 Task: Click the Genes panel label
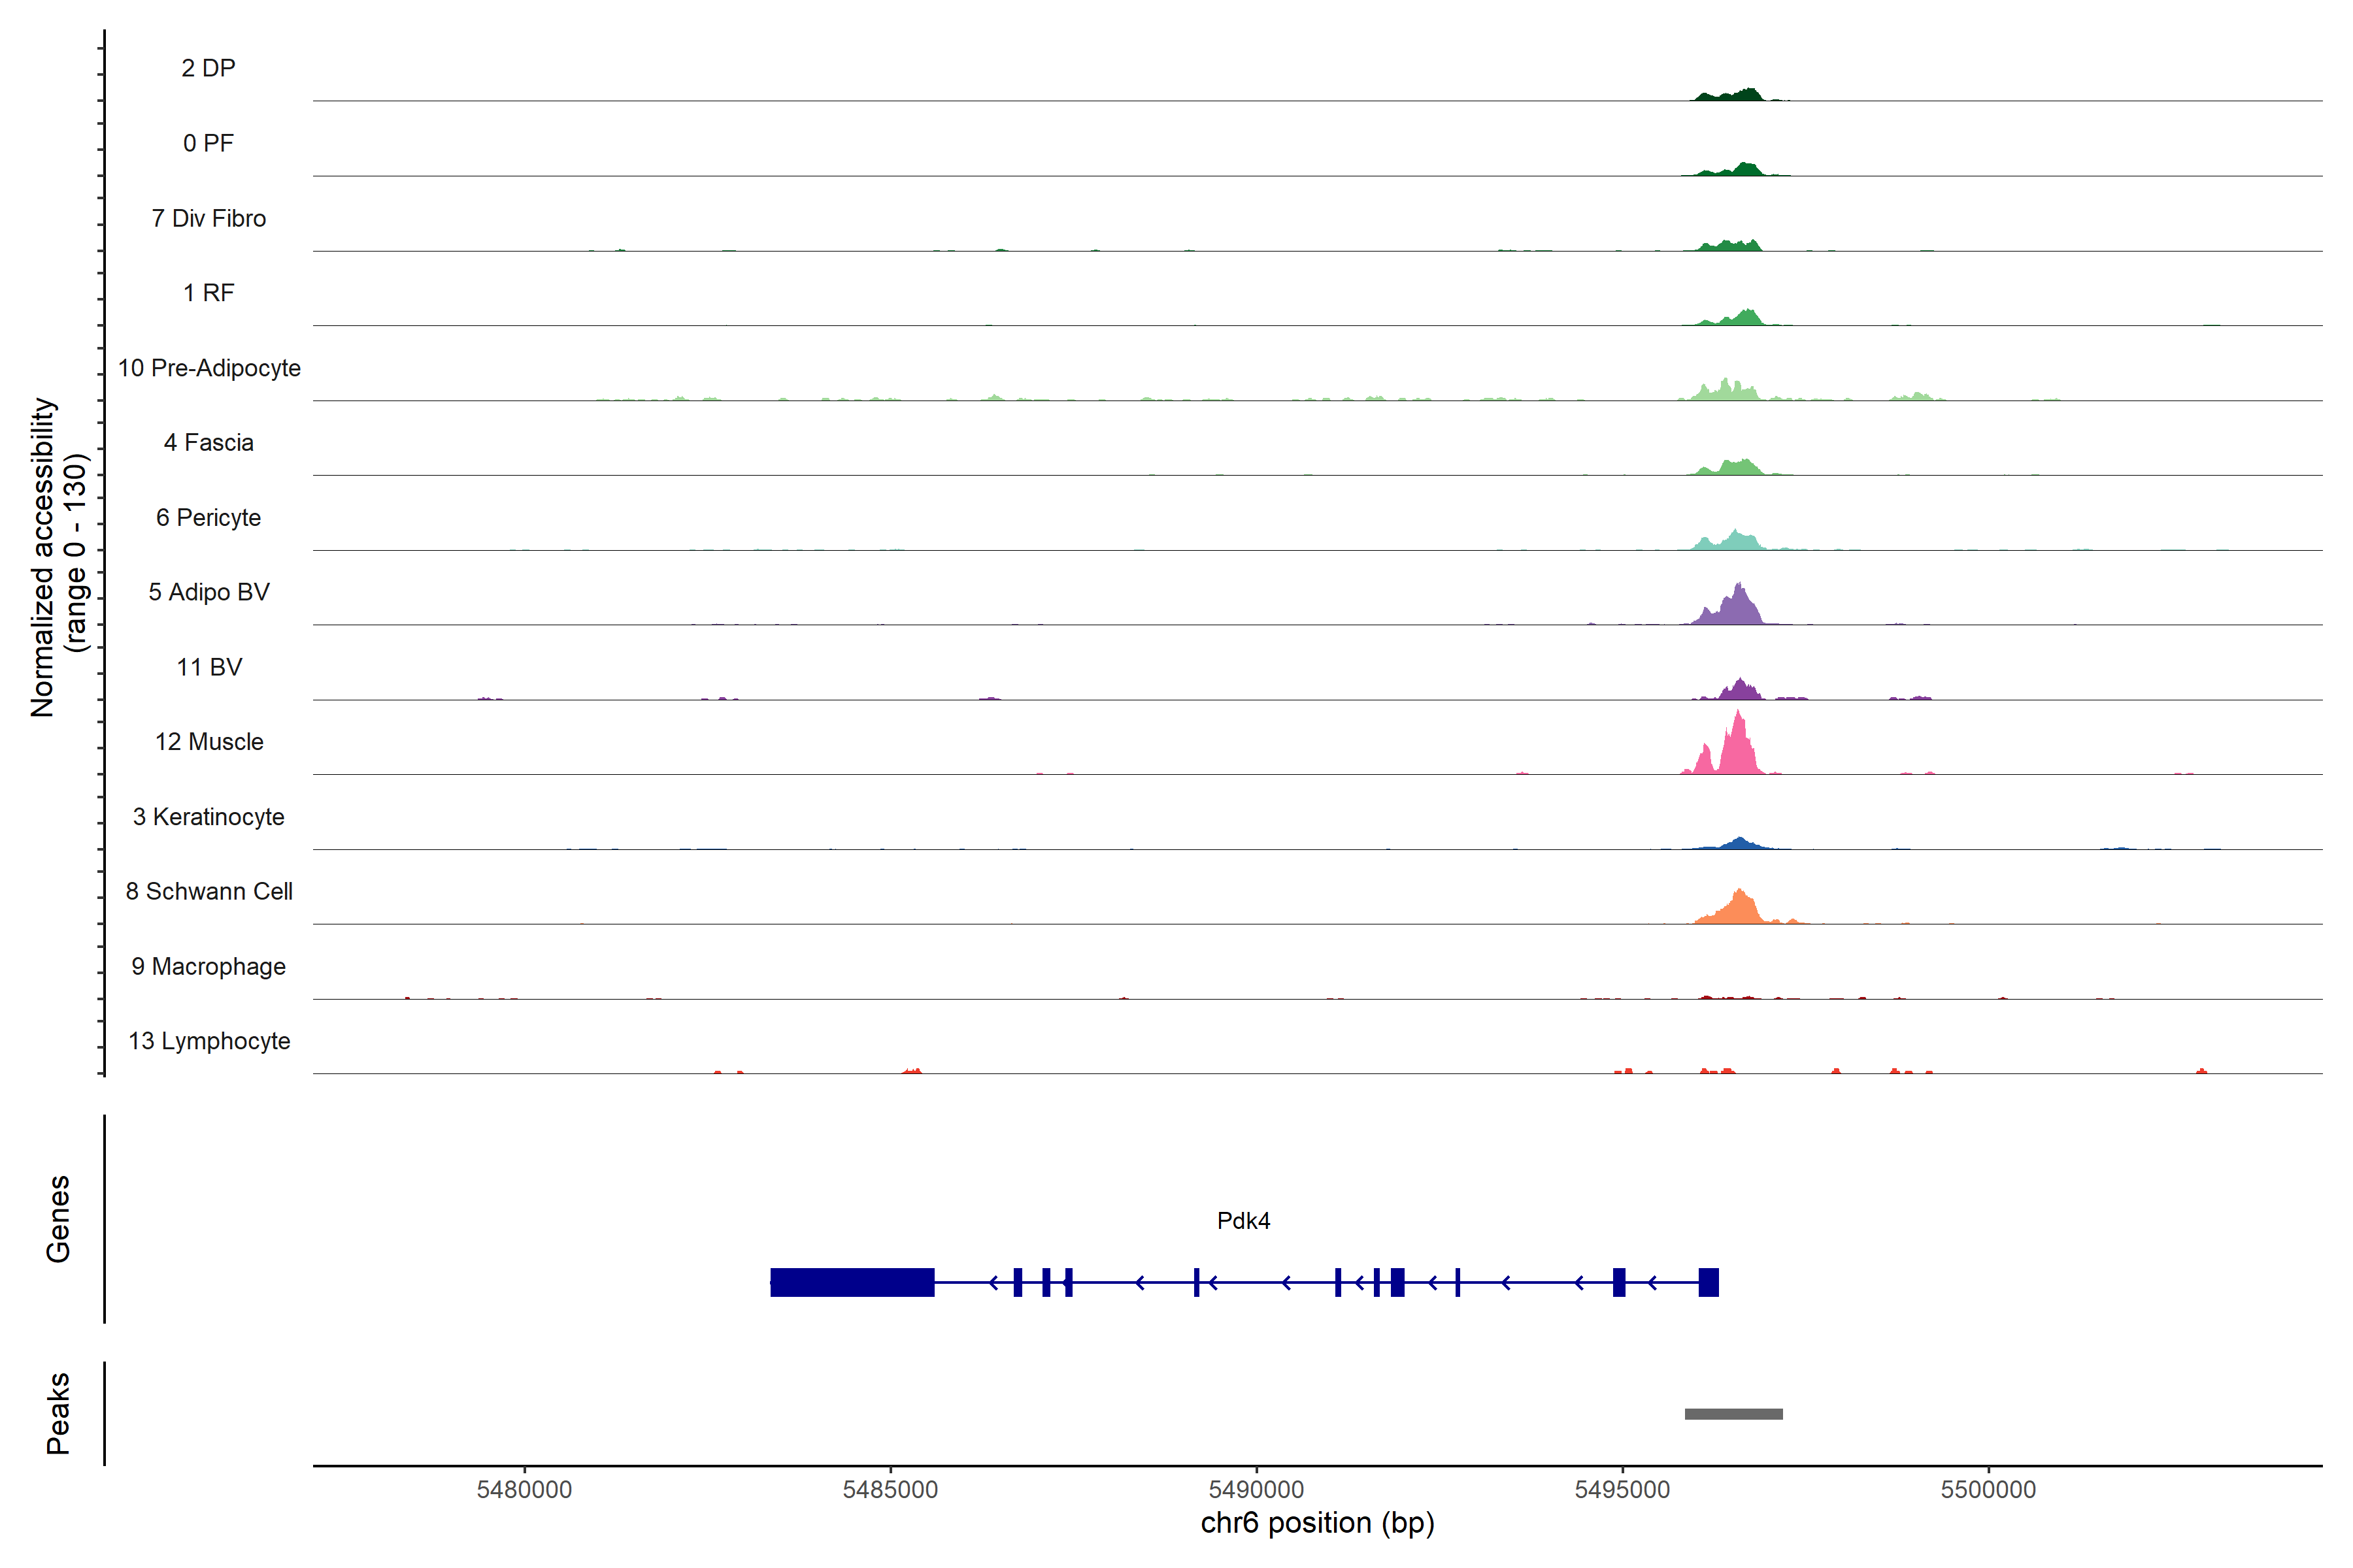tap(58, 1219)
